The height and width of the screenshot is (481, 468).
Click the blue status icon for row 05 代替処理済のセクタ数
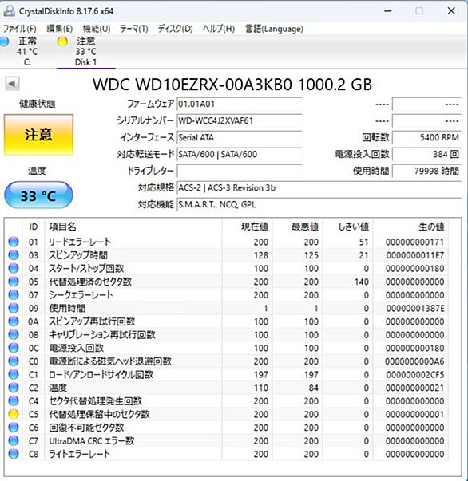click(x=14, y=282)
